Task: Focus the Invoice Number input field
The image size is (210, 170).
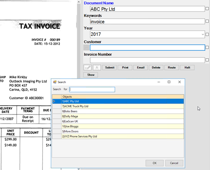Action: [147, 60]
